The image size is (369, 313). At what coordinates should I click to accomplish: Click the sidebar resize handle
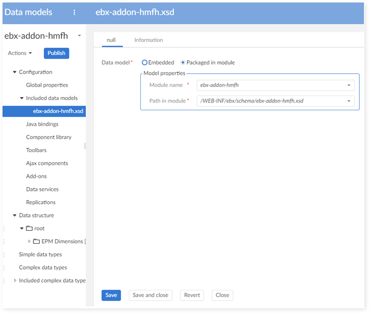coord(85,146)
